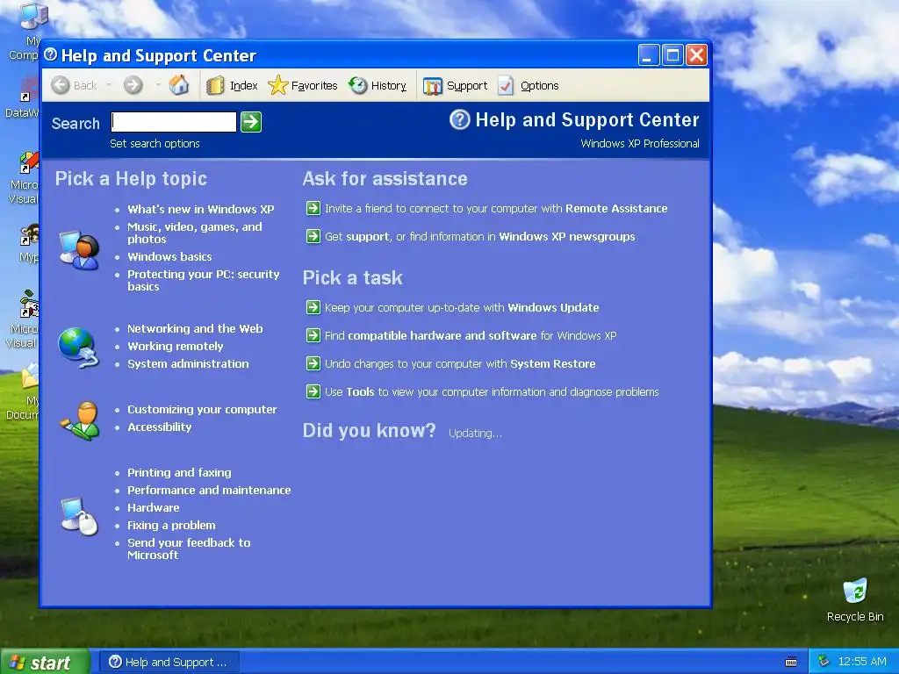Open What's new in Windows XP

[x=201, y=209]
